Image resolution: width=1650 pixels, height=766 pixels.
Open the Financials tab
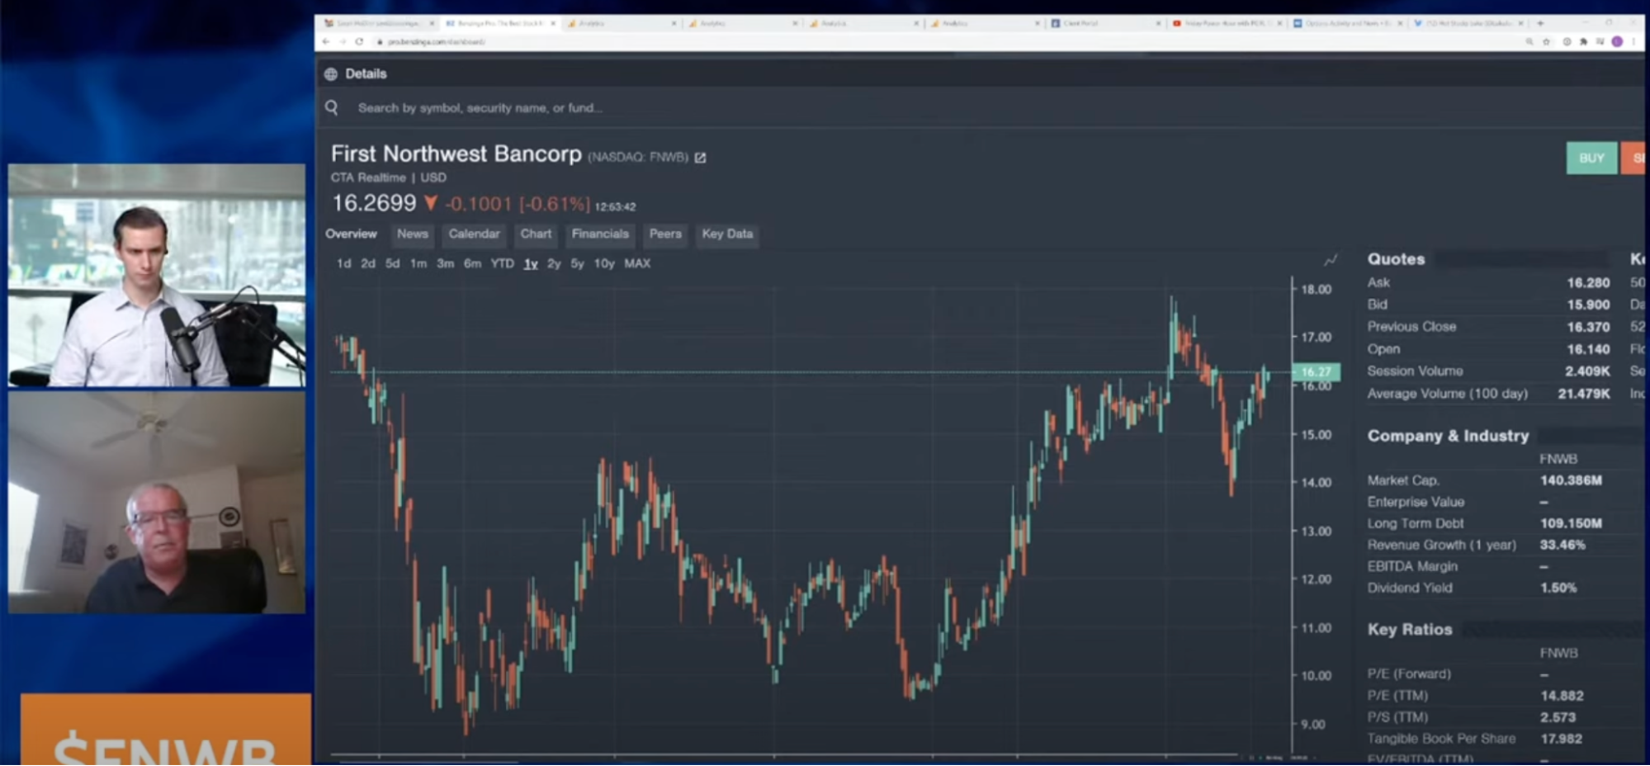point(600,234)
